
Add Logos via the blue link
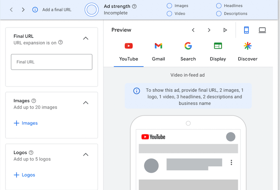tap(28, 175)
